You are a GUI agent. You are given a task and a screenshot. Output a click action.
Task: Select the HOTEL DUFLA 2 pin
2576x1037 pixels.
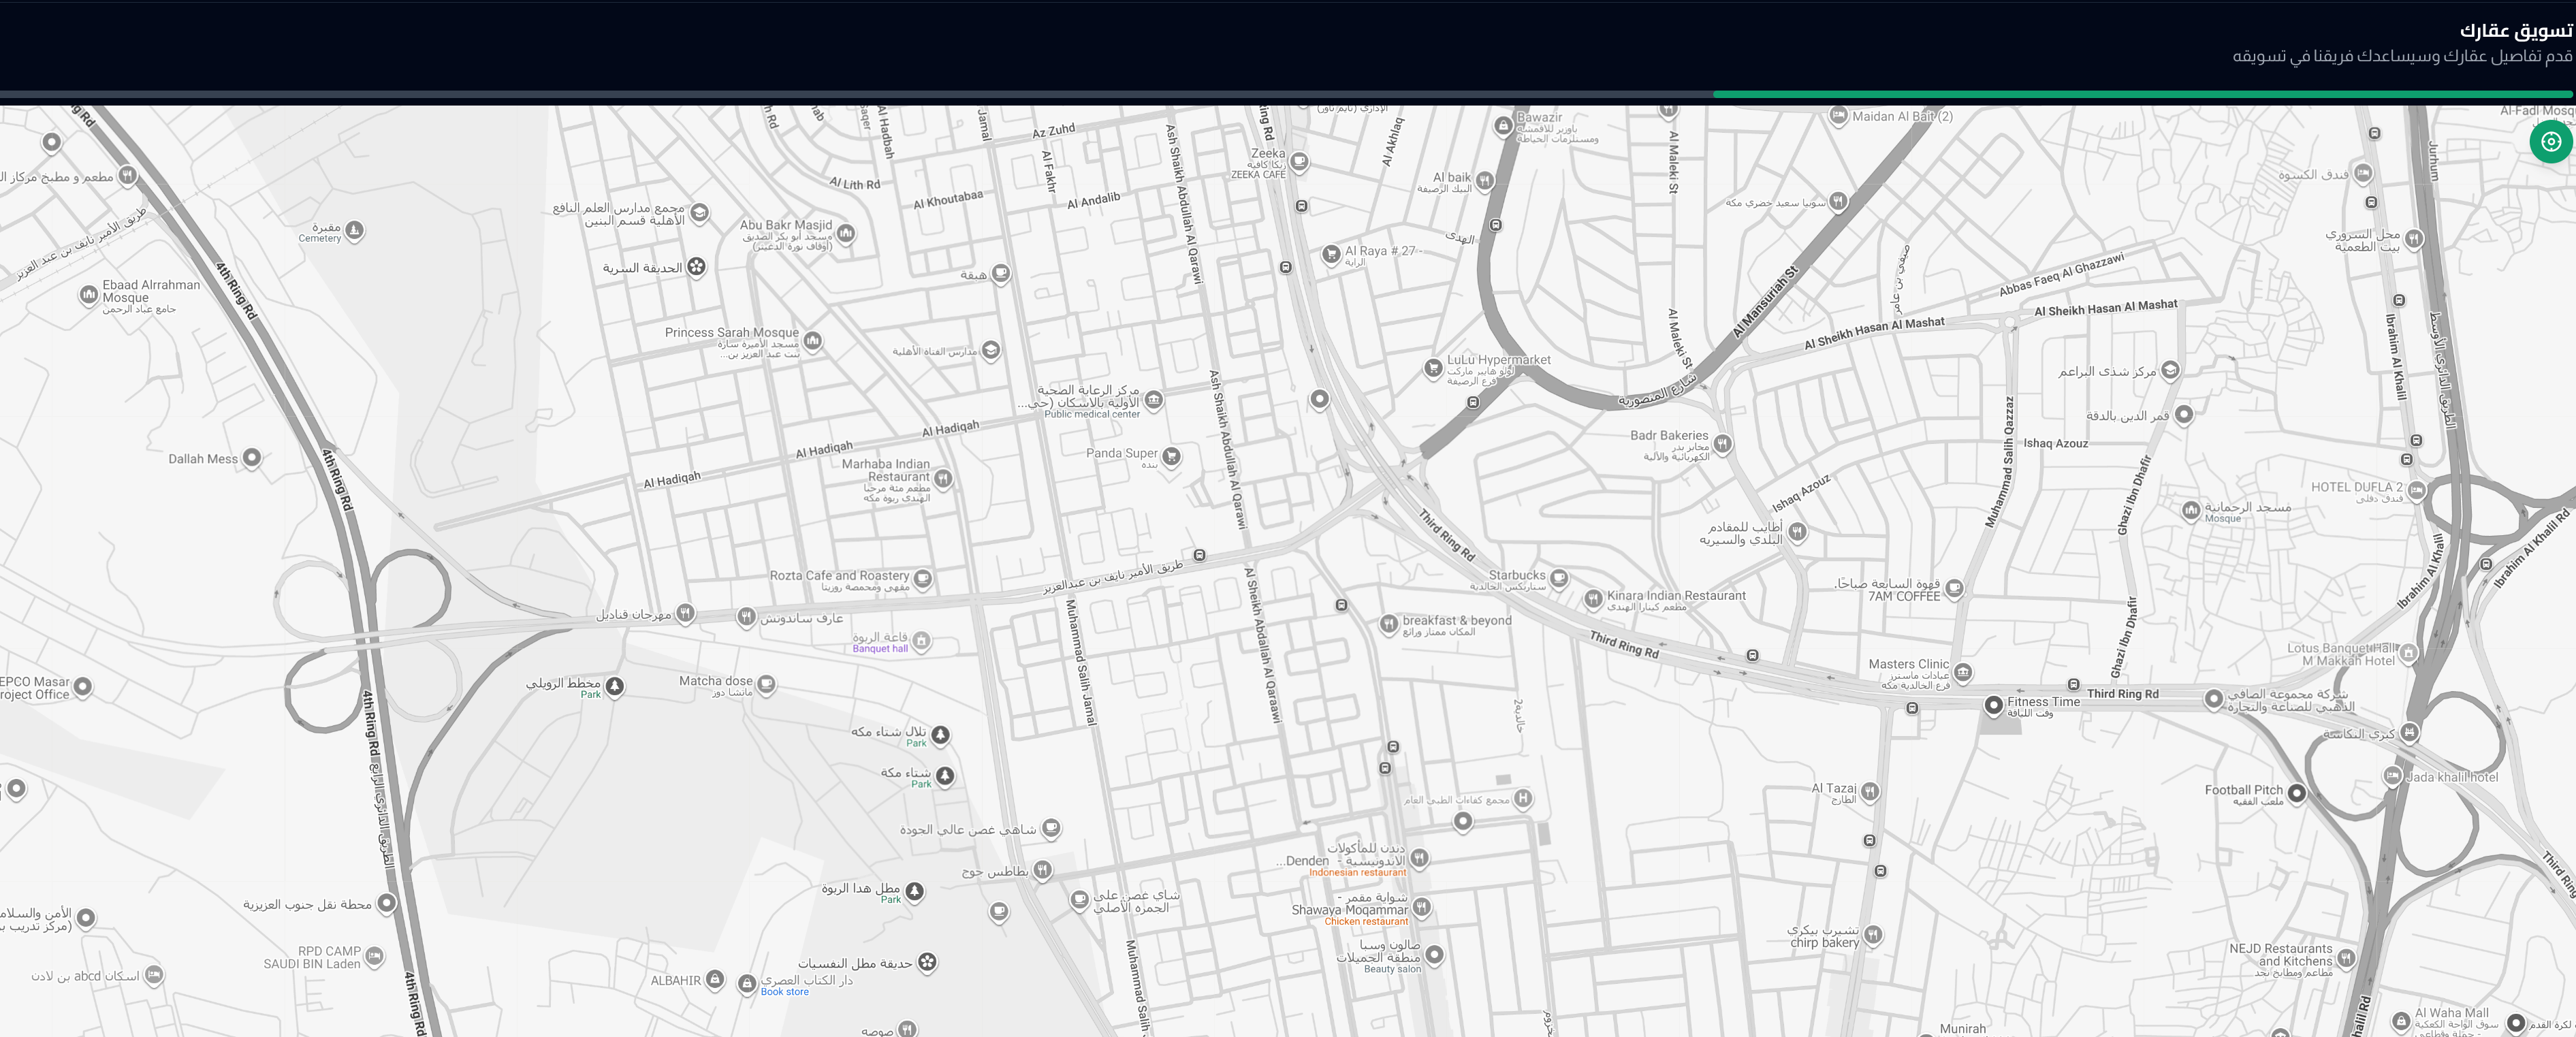[x=2416, y=490]
